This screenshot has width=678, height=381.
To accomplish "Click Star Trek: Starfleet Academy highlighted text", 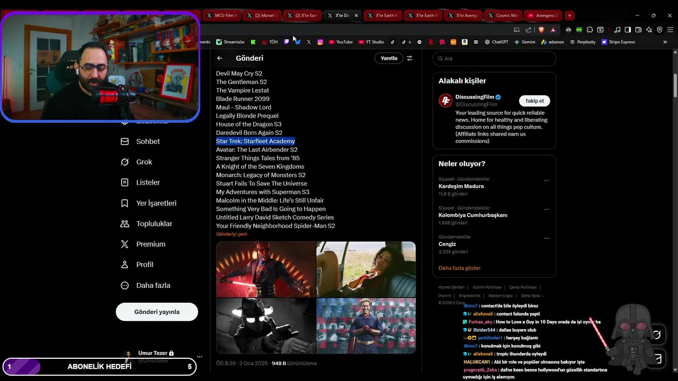I will (255, 141).
